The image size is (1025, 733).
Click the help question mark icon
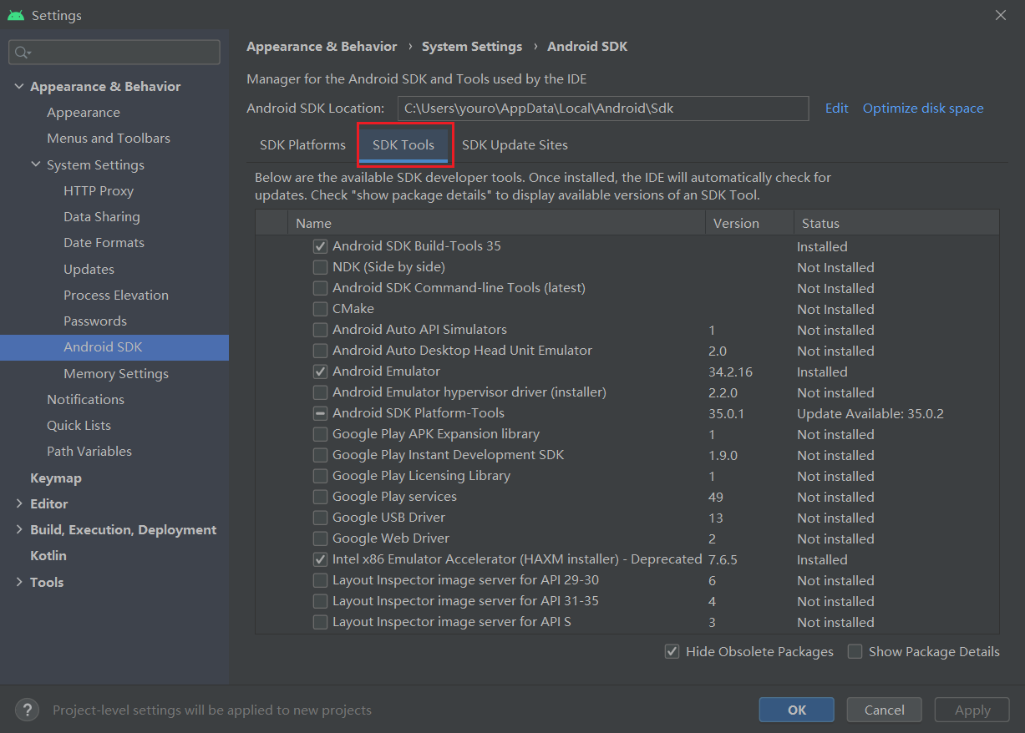(x=28, y=710)
